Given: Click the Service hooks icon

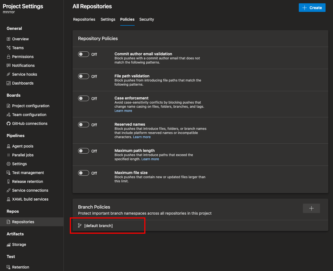Looking at the screenshot, I should tap(9, 74).
